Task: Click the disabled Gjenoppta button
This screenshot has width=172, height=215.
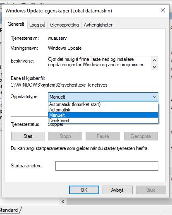Action: (141, 136)
